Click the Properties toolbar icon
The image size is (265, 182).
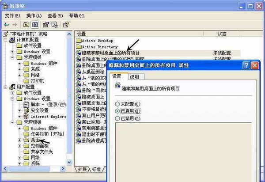tap(46, 24)
